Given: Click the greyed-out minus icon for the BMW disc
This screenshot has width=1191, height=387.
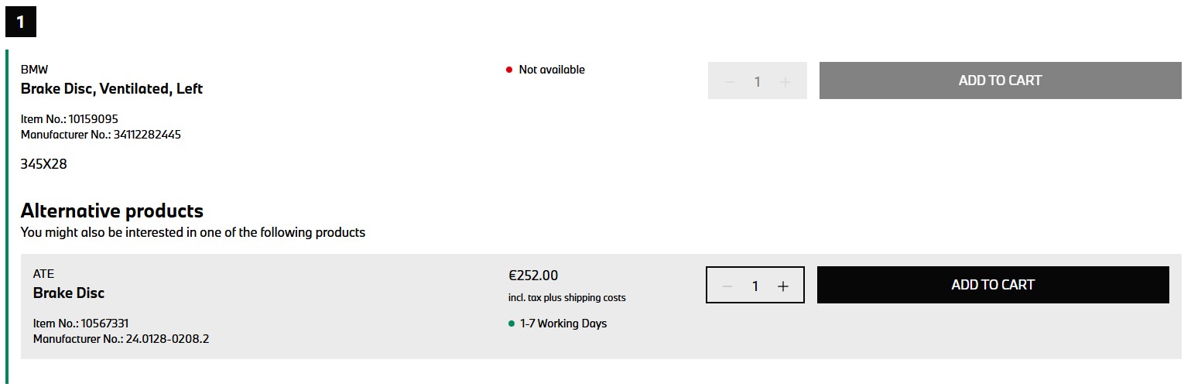Looking at the screenshot, I should pos(729,81).
